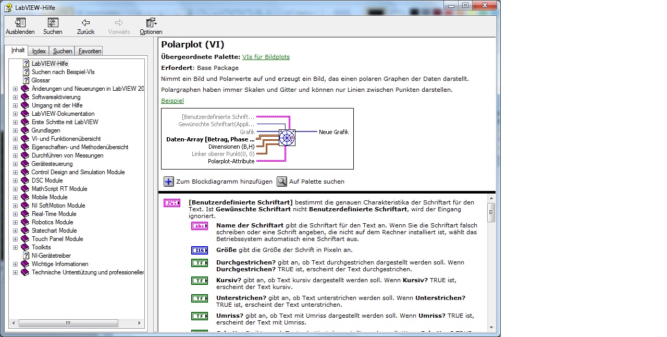667x337 pixels.
Task: Click the TF icon beside Unterstrichen?
Action: 200,298
